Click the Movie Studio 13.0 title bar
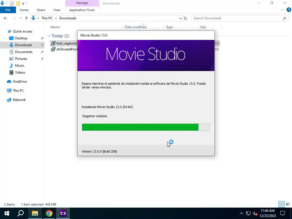The height and width of the screenshot is (219, 292). [x=146, y=35]
